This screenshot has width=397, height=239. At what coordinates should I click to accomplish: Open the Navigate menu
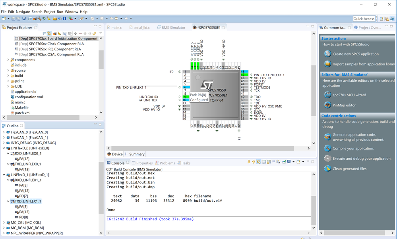(x=23, y=11)
